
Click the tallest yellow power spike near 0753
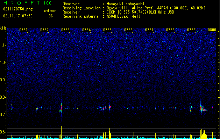61,132
